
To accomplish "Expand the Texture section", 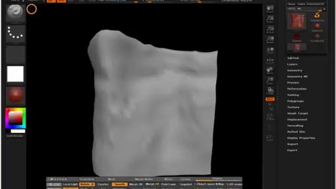I will point(293,107).
